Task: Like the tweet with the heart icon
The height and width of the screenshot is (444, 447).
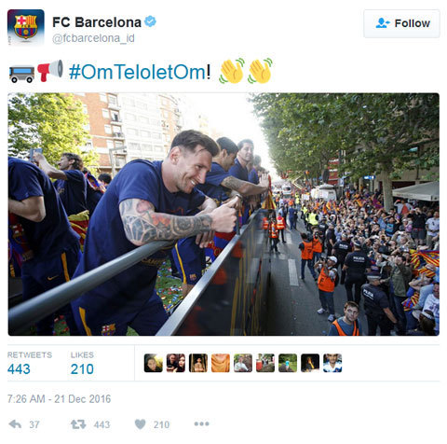Action: pyautogui.click(x=140, y=424)
